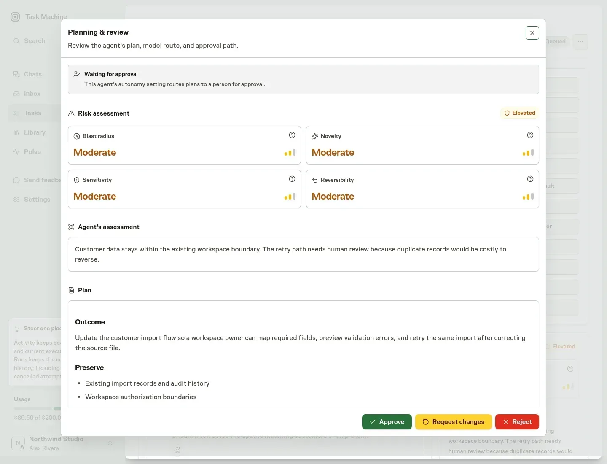This screenshot has height=464, width=607.
Task: Open Search in the sidebar
Action: pyautogui.click(x=35, y=41)
